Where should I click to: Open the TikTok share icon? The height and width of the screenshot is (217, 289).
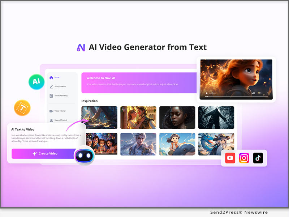258,158
